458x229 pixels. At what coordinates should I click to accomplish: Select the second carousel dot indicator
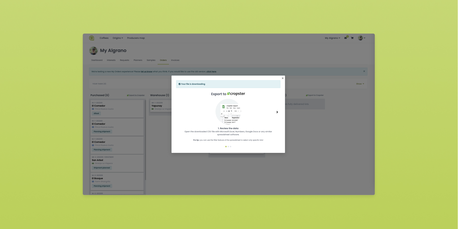[228, 147]
